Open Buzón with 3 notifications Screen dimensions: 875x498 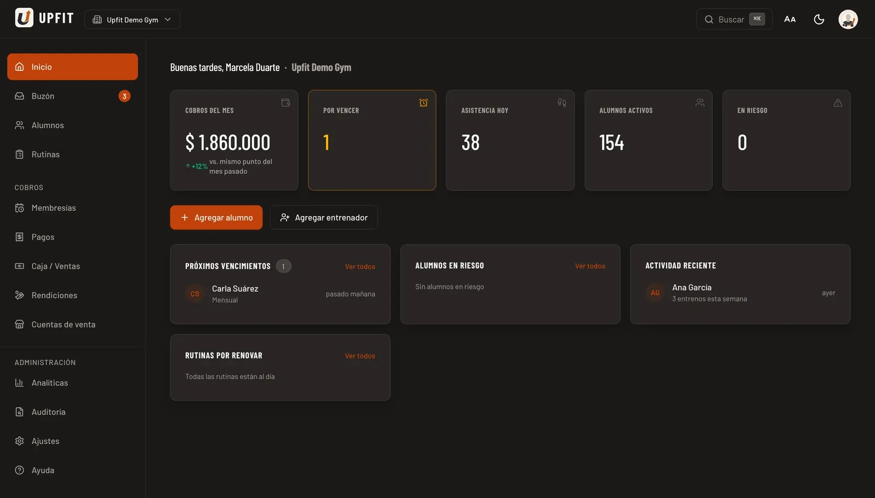coord(73,96)
